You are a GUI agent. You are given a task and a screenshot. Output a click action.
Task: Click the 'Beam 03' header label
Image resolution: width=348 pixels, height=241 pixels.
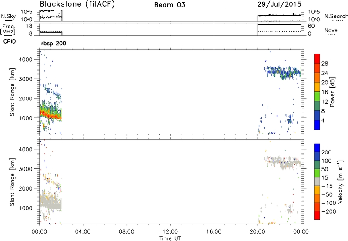pos(170,5)
